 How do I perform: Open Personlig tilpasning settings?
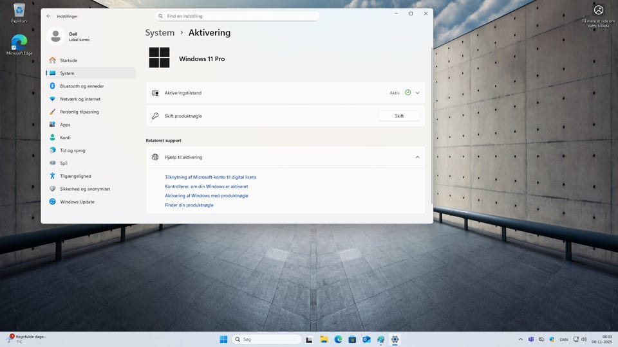79,112
